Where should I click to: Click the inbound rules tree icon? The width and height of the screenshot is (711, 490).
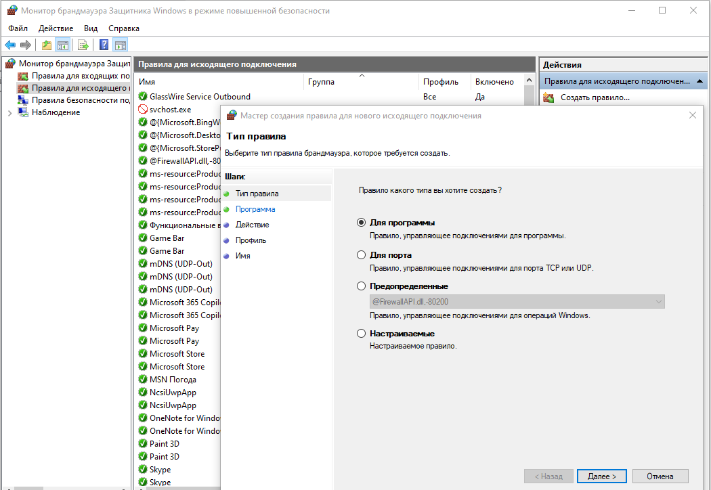tap(22, 76)
